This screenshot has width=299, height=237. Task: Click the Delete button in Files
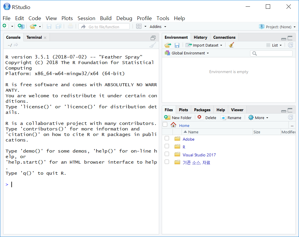pos(207,118)
